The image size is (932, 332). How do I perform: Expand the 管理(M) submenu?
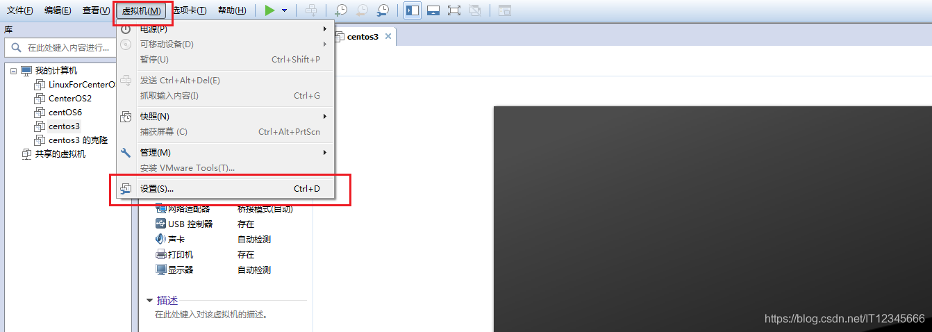pyautogui.click(x=226, y=153)
